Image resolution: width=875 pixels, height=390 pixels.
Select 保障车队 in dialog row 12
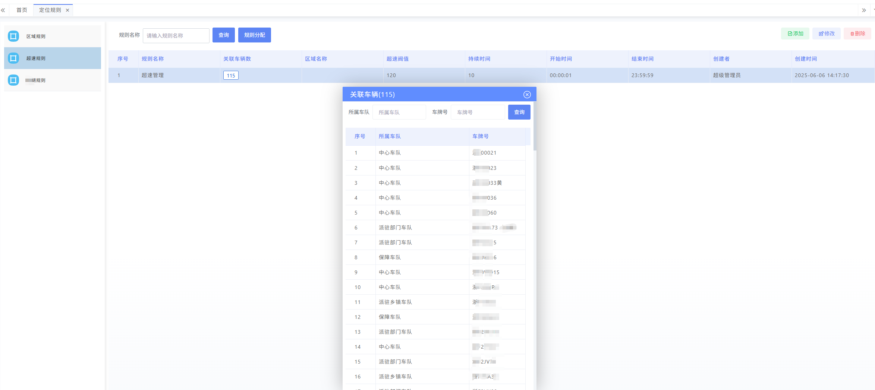tap(390, 317)
